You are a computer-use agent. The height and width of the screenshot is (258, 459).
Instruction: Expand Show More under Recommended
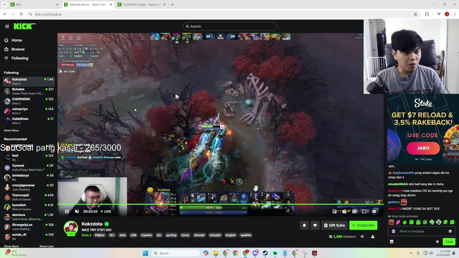coord(11,246)
